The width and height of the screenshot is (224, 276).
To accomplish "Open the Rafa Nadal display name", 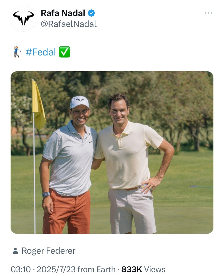I will (x=63, y=13).
